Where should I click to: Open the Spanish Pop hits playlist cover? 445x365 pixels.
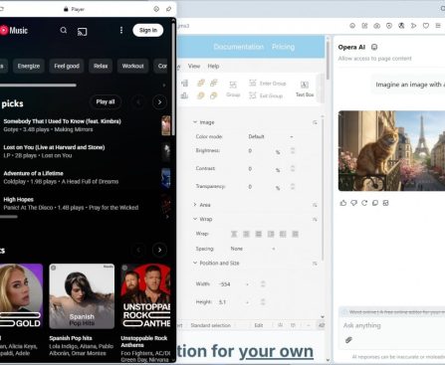click(82, 296)
